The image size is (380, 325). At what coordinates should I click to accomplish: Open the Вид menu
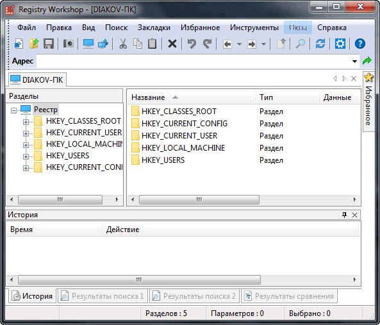coord(88,28)
